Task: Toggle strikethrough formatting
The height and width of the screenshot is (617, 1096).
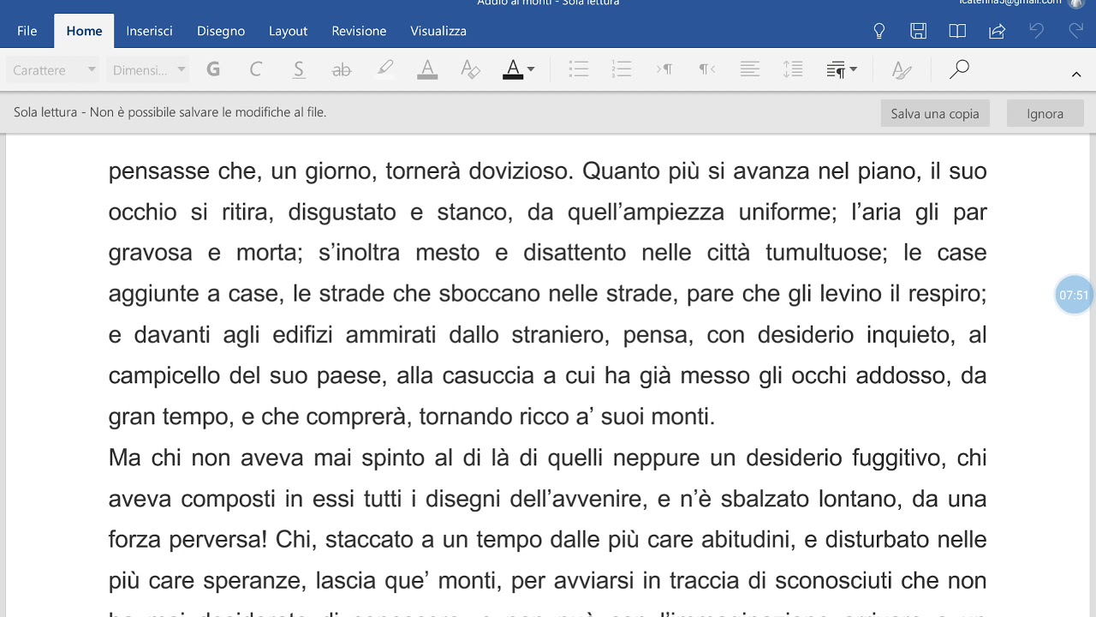Action: (341, 70)
